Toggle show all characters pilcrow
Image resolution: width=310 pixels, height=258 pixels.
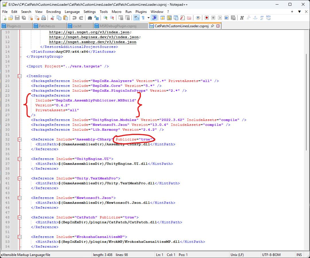(143, 18)
